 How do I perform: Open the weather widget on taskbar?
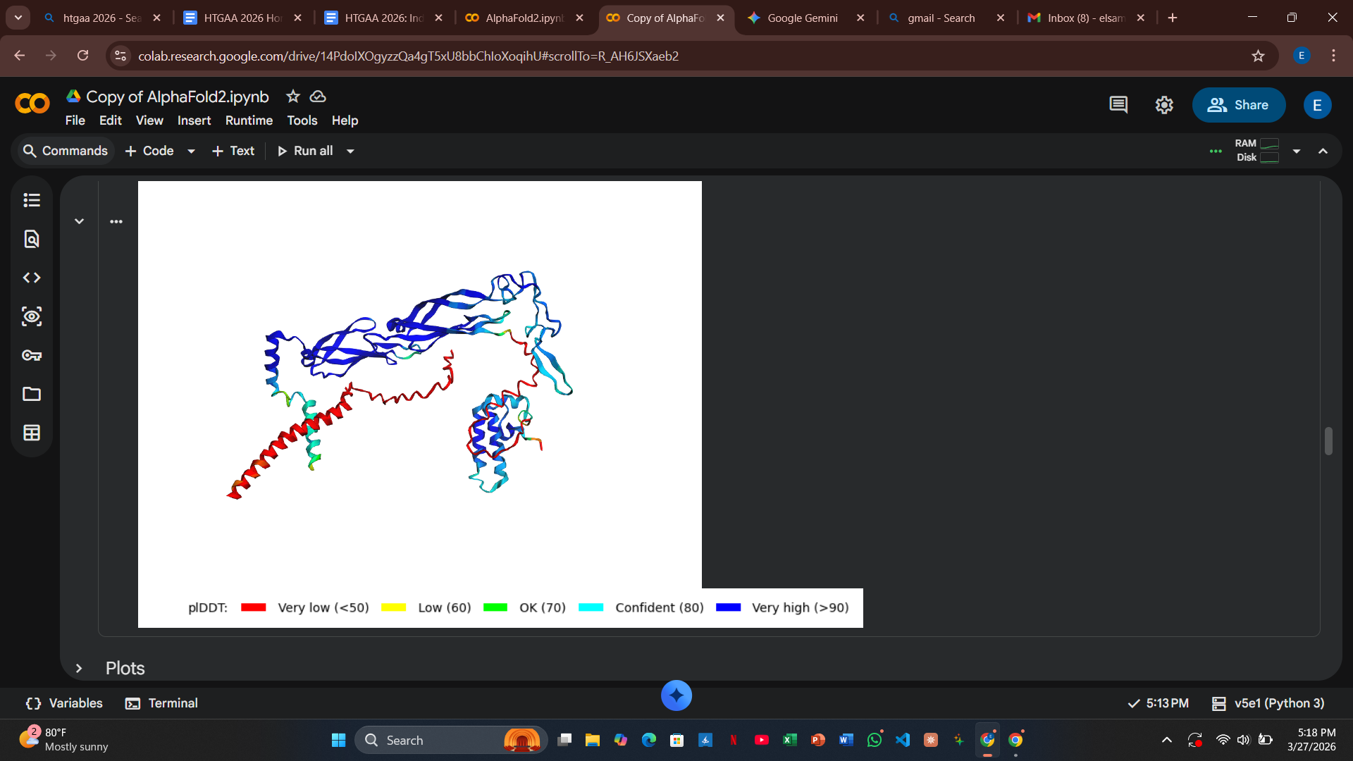click(x=63, y=740)
